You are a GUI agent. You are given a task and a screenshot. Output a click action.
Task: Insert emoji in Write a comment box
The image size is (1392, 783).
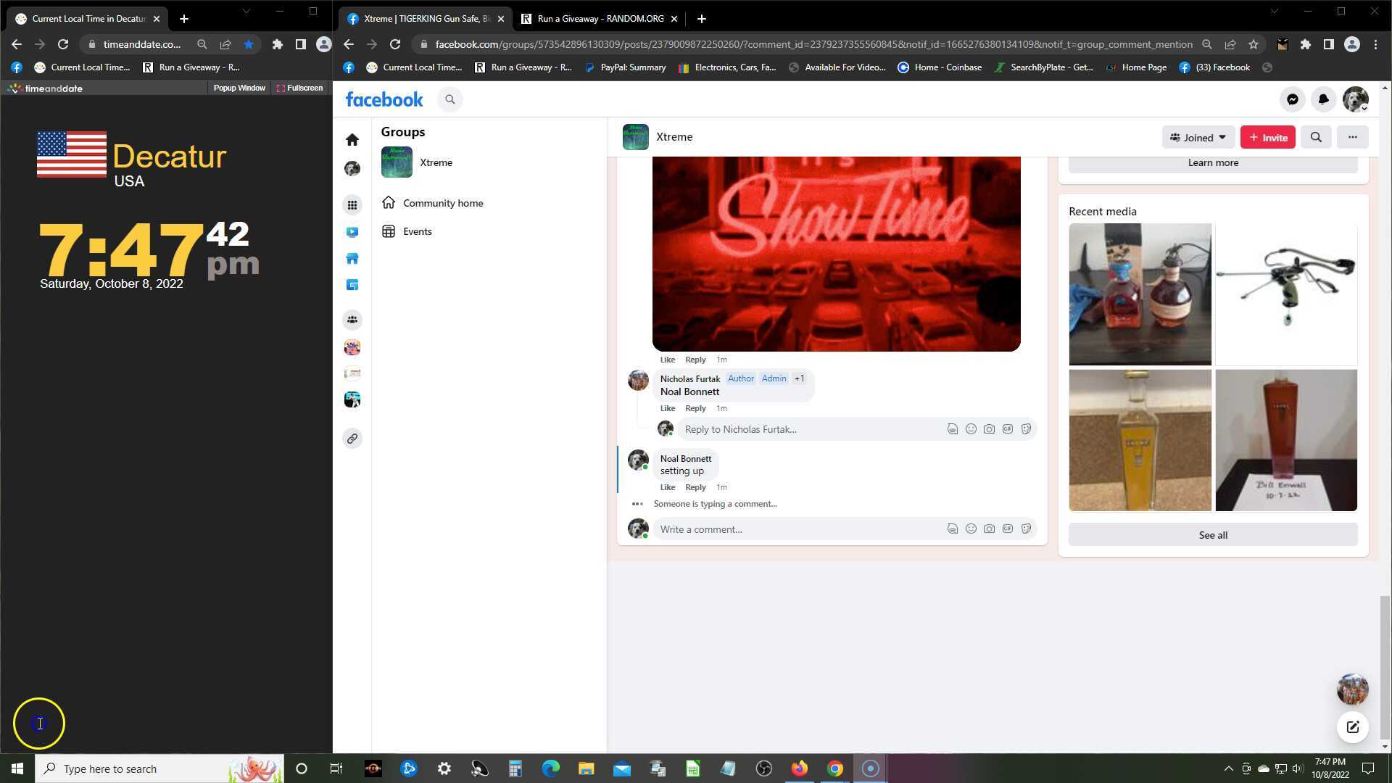click(971, 529)
